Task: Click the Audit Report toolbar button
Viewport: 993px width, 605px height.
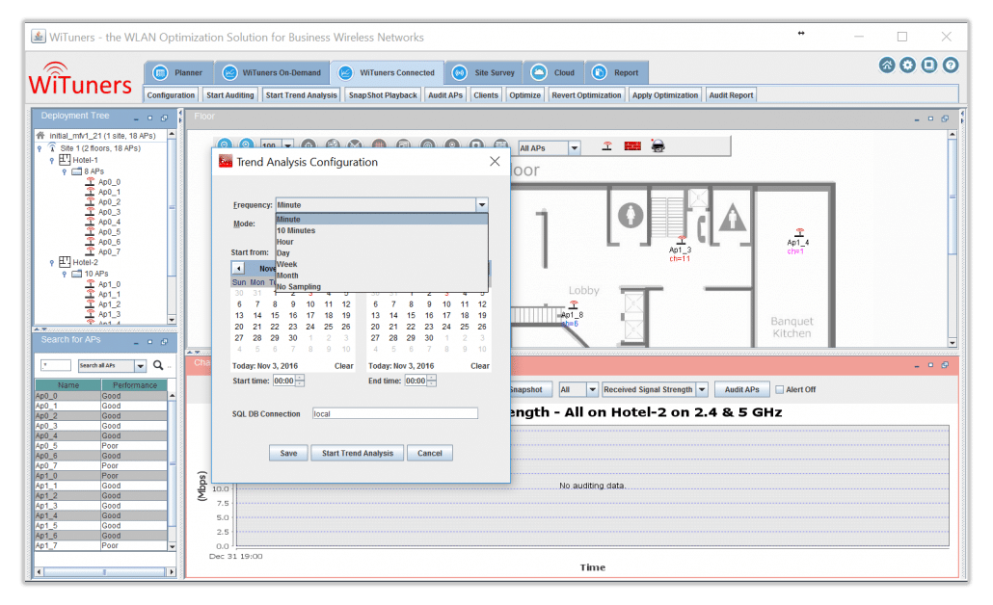Action: 731,95
